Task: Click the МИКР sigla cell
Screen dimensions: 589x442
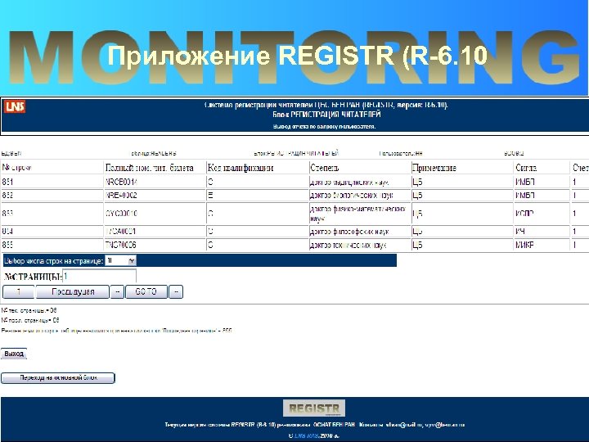Action: [542, 245]
